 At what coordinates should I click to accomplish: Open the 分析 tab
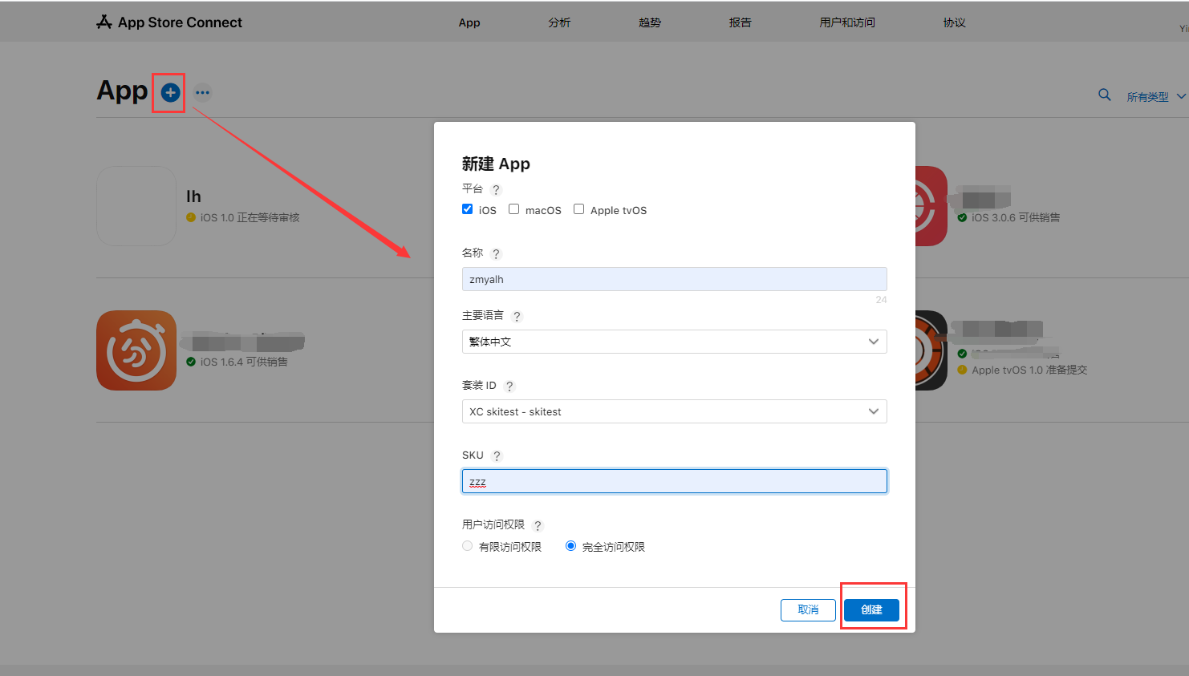pos(559,22)
